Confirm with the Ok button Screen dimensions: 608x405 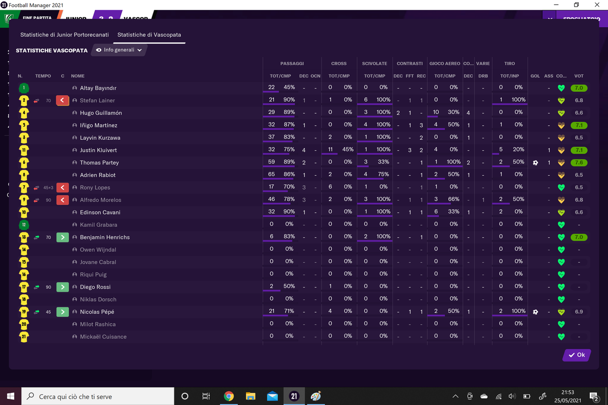click(x=577, y=355)
